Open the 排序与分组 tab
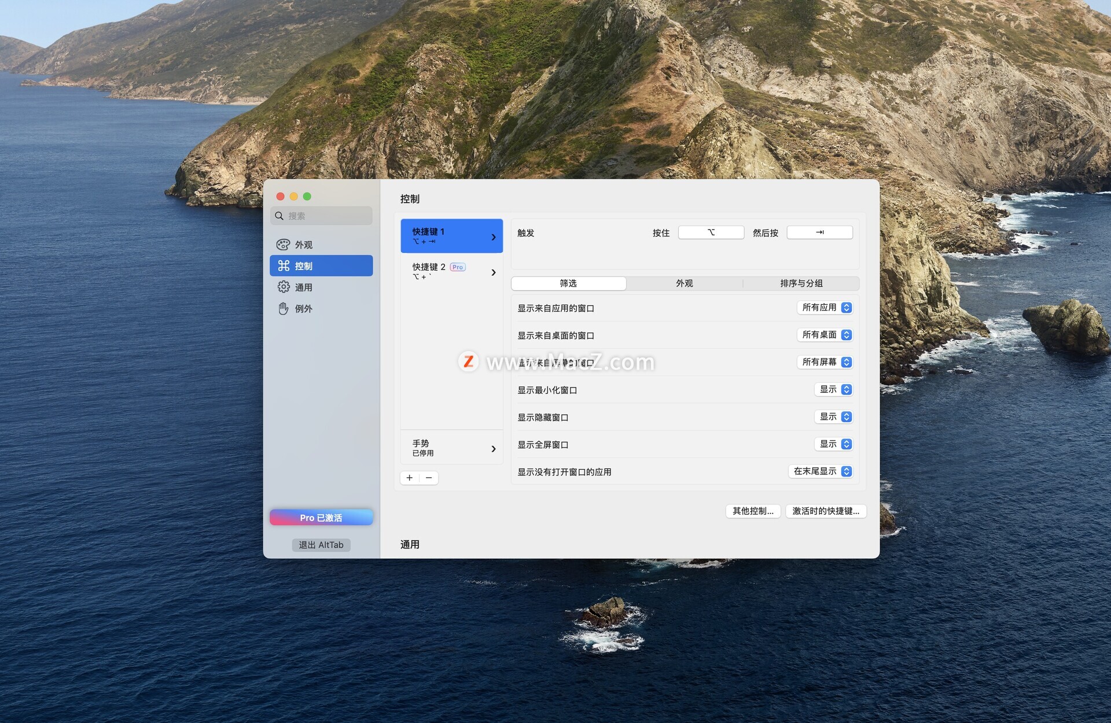This screenshot has width=1111, height=723. (x=801, y=283)
